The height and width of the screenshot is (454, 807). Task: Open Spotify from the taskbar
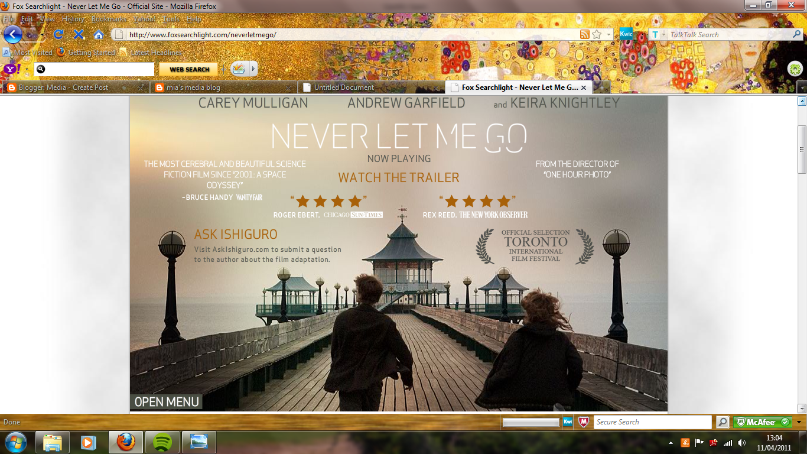[x=162, y=442]
